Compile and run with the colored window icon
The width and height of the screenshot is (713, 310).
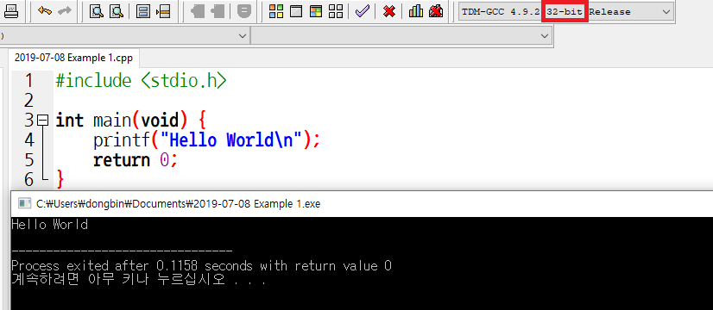click(316, 11)
